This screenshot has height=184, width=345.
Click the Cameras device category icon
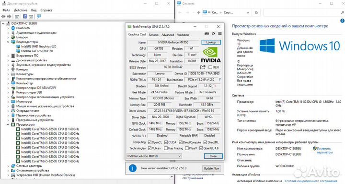13,69
